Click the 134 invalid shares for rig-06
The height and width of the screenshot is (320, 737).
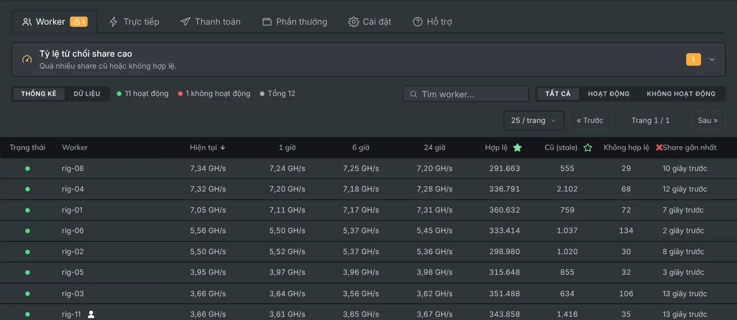tap(626, 231)
